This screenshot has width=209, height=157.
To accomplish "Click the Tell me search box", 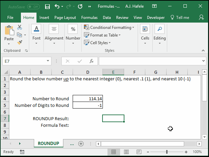I will (x=180, y=18).
